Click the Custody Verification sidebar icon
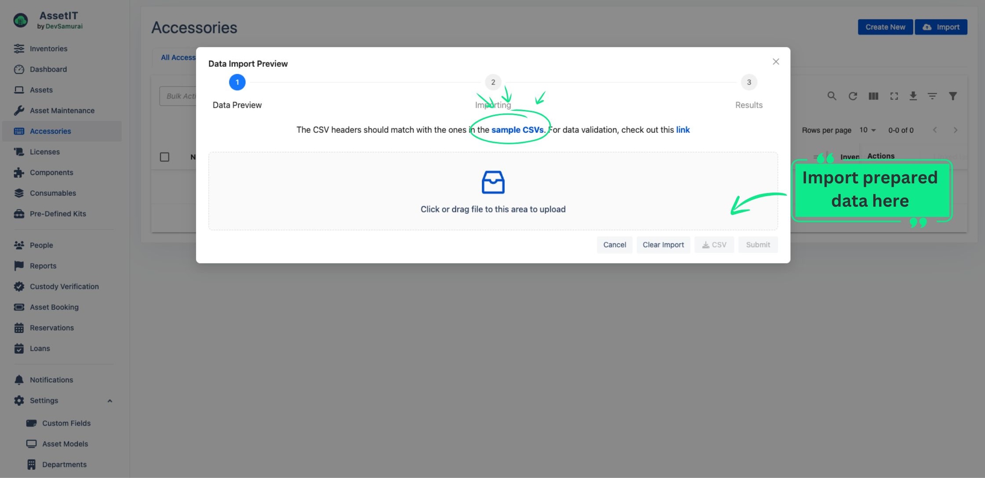 18,287
